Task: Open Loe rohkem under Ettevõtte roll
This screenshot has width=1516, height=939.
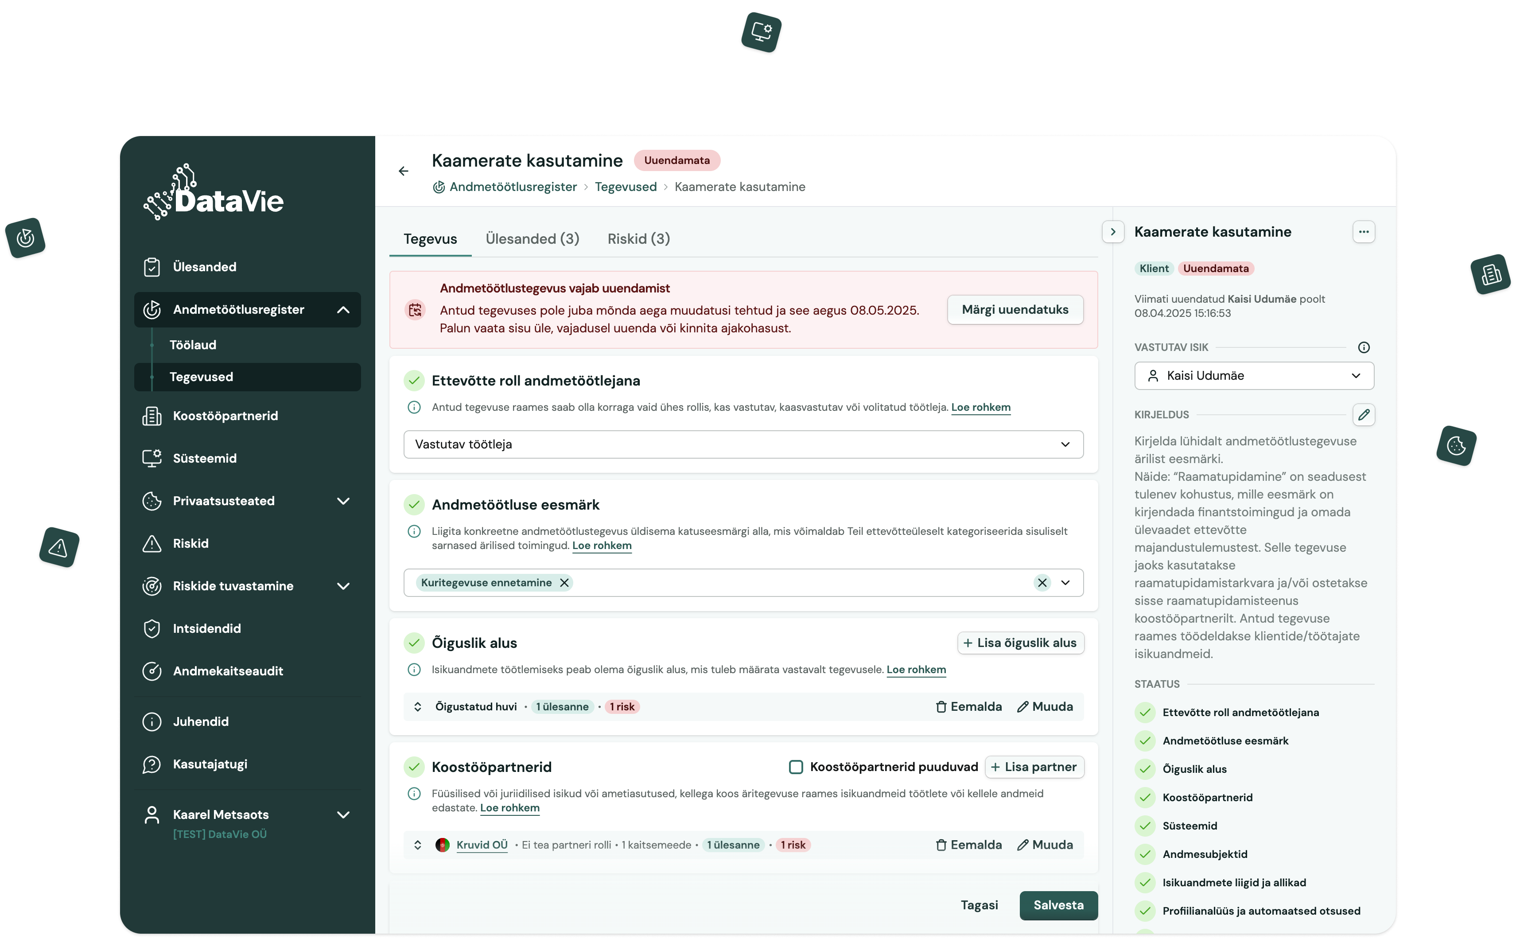Action: [x=980, y=407]
